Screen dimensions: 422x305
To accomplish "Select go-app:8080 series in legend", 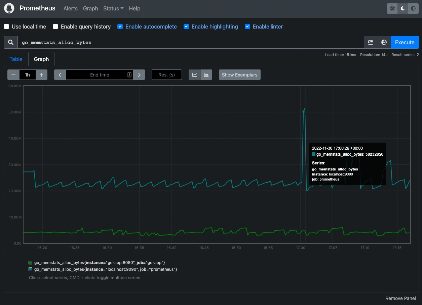I will [x=100, y=262].
